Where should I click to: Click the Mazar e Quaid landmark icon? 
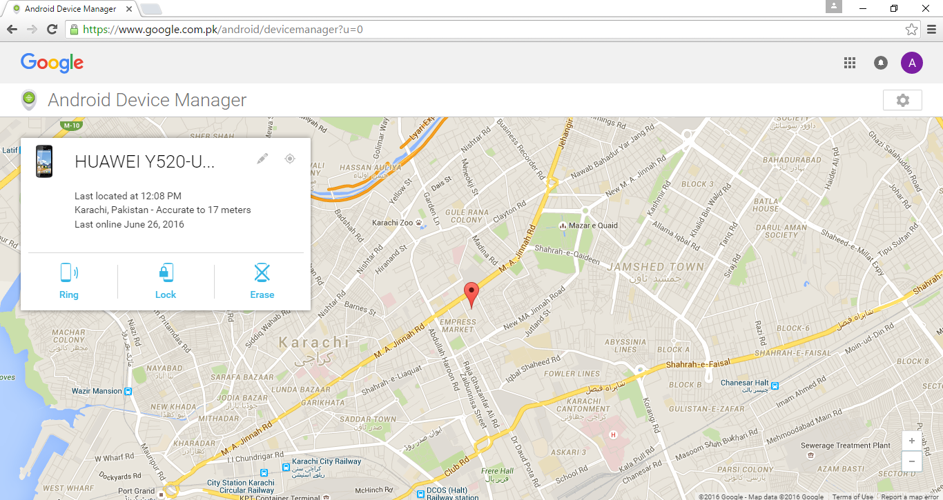click(x=563, y=226)
